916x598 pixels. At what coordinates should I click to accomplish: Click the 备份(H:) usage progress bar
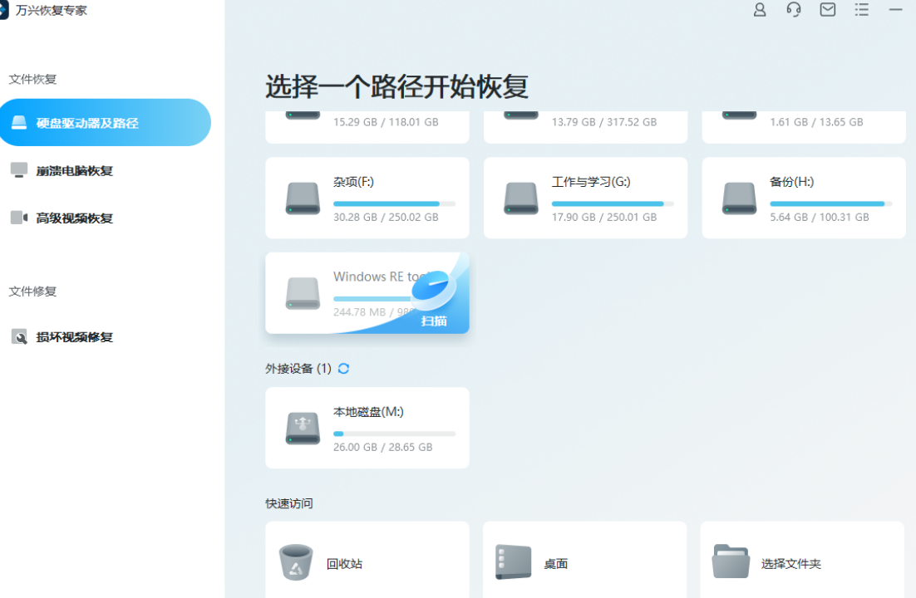point(830,203)
